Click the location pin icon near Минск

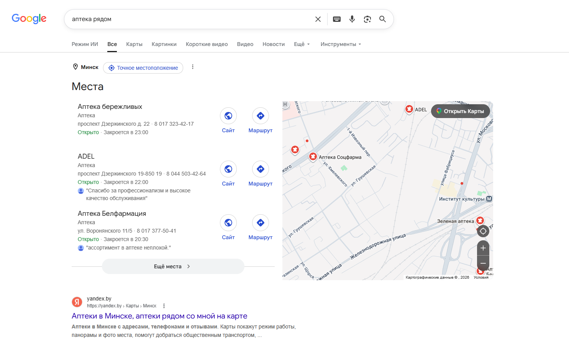tap(75, 67)
